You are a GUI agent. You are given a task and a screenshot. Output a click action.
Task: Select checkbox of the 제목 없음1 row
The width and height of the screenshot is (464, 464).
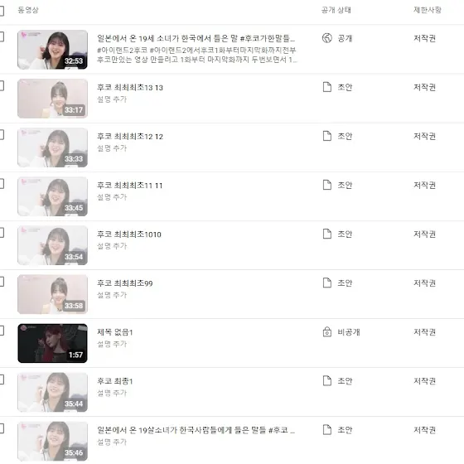pos(1,331)
